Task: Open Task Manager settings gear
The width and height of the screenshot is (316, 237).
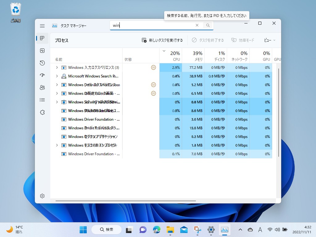Action: click(42, 196)
